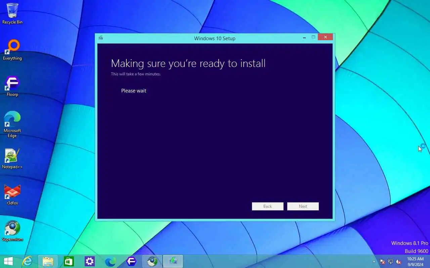This screenshot has height=268, width=430.
Task: Open File Explorer from the taskbar
Action: click(x=48, y=261)
